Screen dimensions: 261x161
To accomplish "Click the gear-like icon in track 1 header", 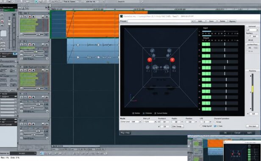I will (47, 17).
